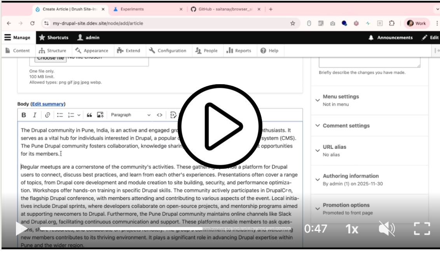Viewport: 440px width, 253px height.
Task: Click the Edit summary link
Action: click(48, 104)
